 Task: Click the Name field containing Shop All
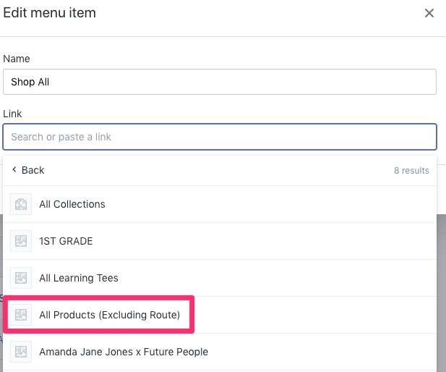[220, 82]
